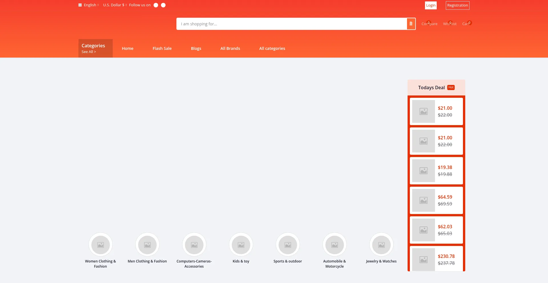
Task: Open the Compare icon in the header
Action: 429,24
